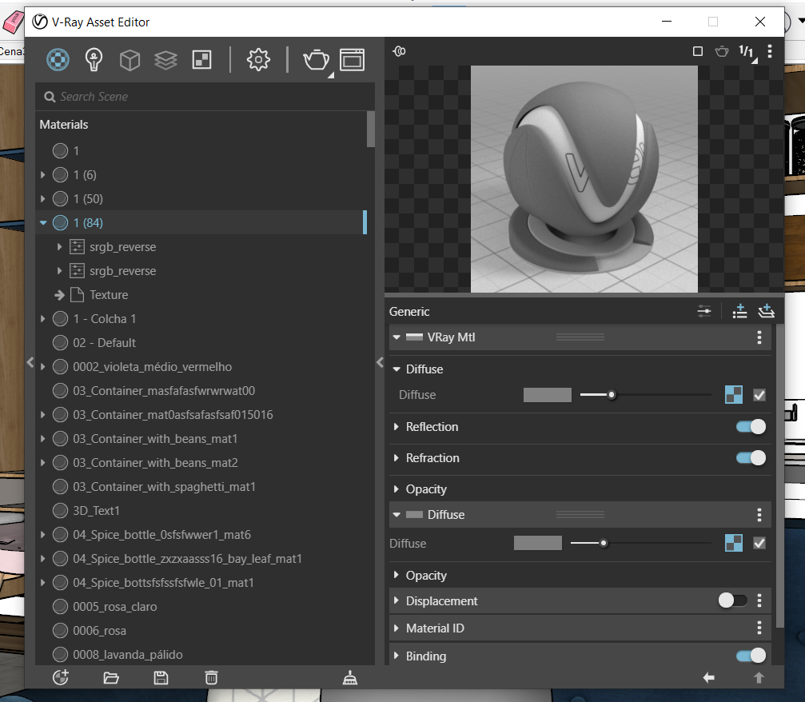The width and height of the screenshot is (805, 702).
Task: Uncheck the Diffuse layer texture checkbox
Action: pos(759,543)
